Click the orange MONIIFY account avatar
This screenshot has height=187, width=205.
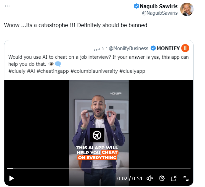coord(185,48)
